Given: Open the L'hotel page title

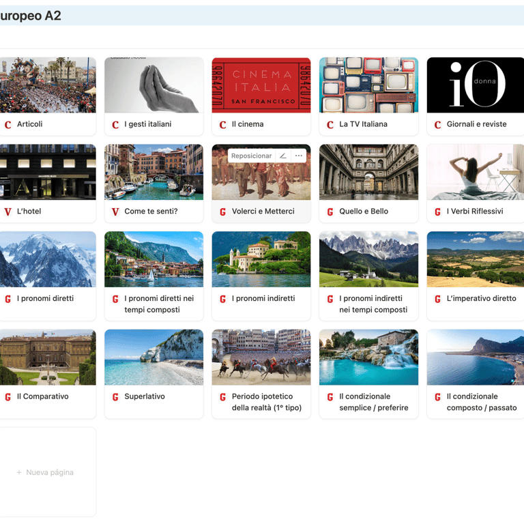Looking at the screenshot, I should [x=29, y=212].
